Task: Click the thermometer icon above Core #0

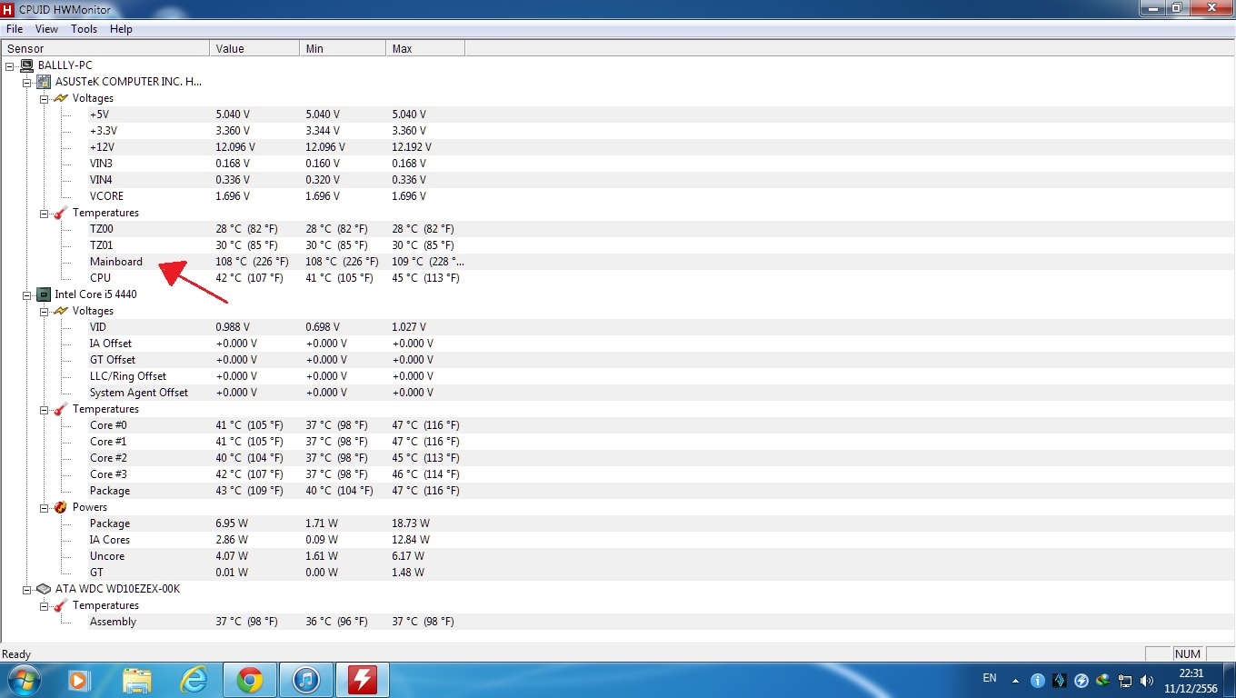Action: coord(60,409)
